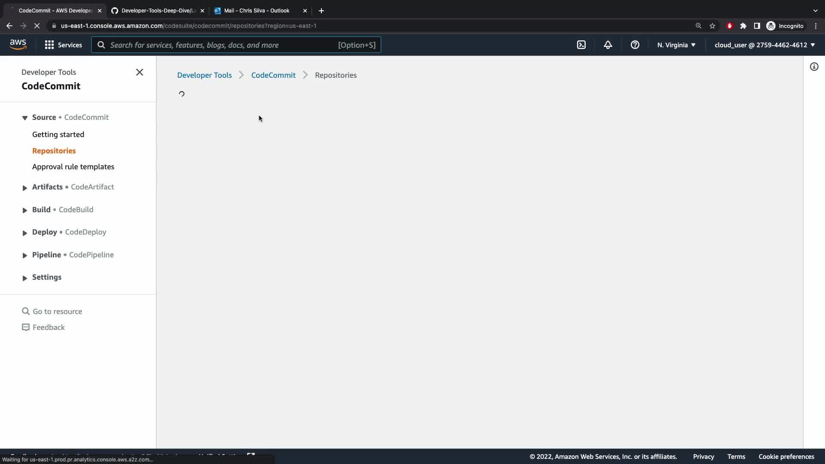Click the Getting started link
This screenshot has height=464, width=825.
coord(58,134)
